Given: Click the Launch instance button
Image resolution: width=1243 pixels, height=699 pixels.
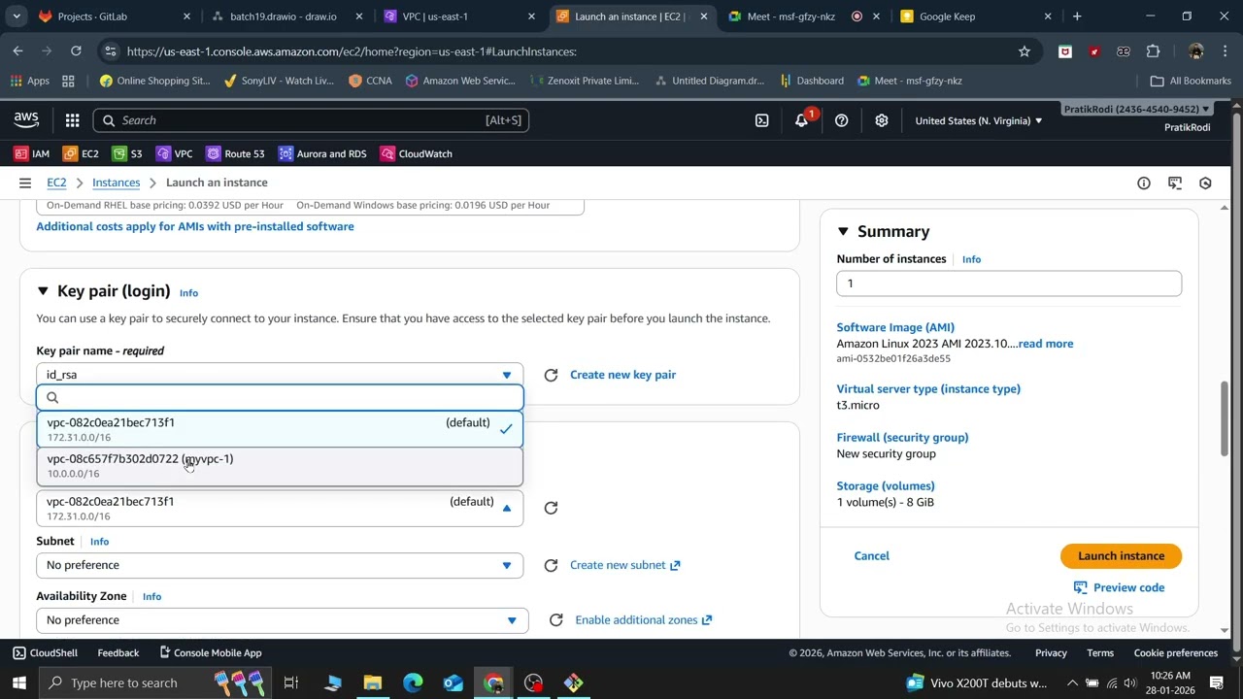Looking at the screenshot, I should [1121, 556].
